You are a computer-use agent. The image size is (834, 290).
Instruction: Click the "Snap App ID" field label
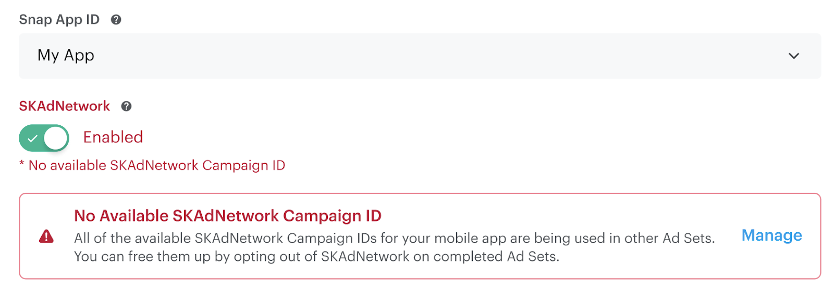[x=59, y=20]
